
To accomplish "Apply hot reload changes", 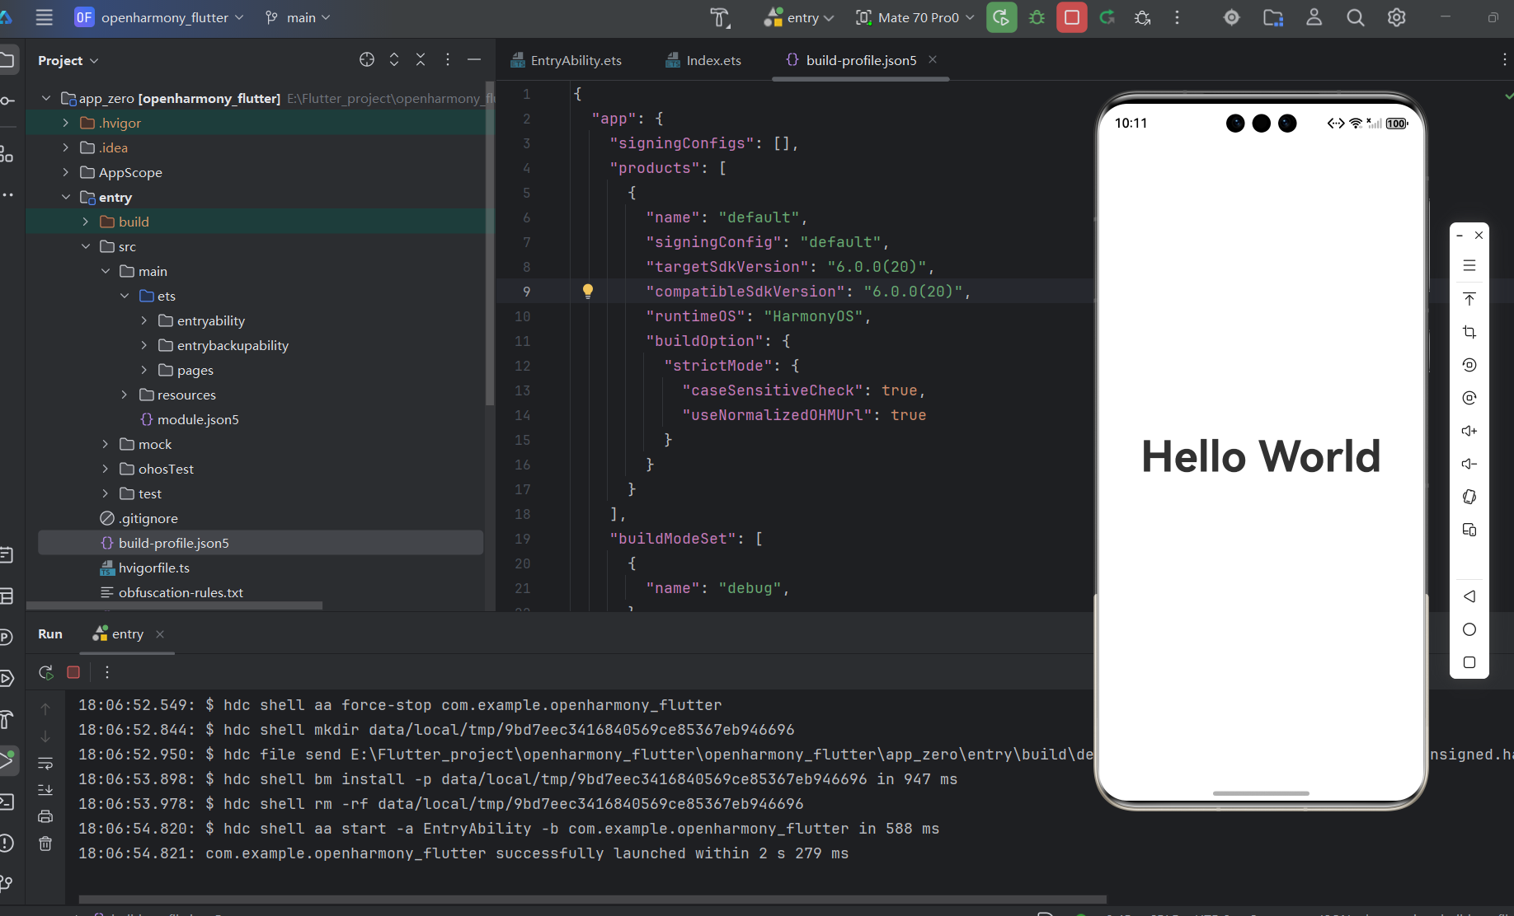I will pos(1107,17).
